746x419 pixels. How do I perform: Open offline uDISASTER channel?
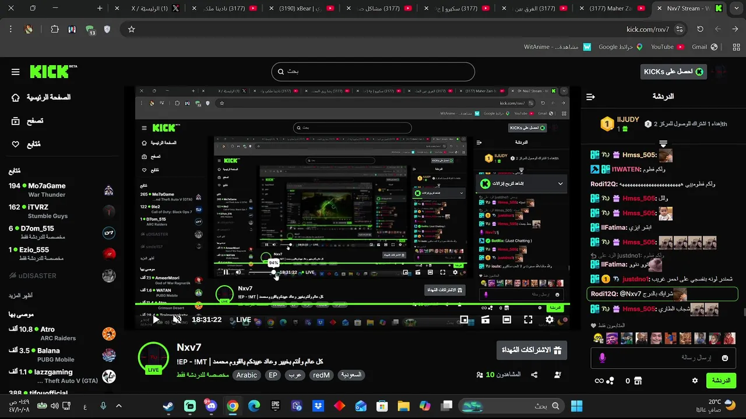(x=61, y=275)
